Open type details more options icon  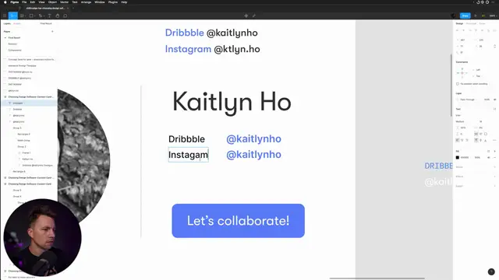[x=494, y=140]
